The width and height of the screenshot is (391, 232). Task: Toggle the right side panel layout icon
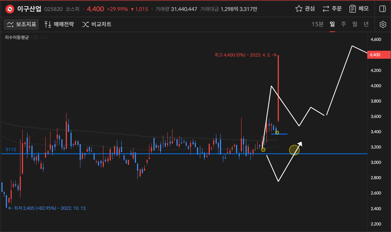pyautogui.click(x=383, y=9)
